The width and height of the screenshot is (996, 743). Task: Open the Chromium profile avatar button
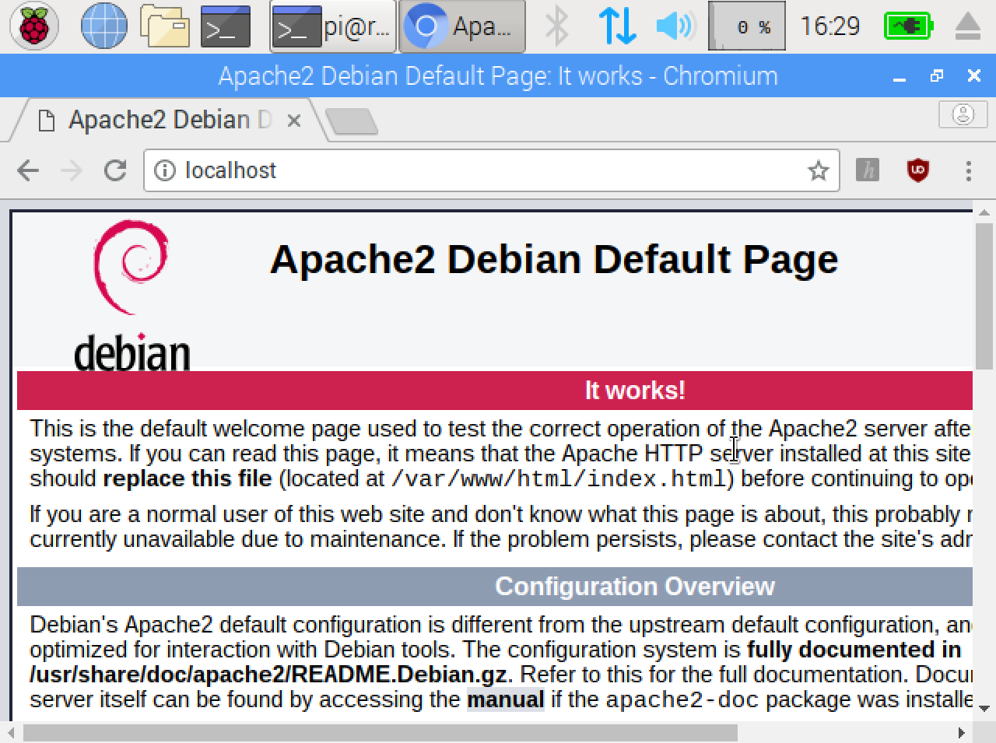[x=963, y=115]
